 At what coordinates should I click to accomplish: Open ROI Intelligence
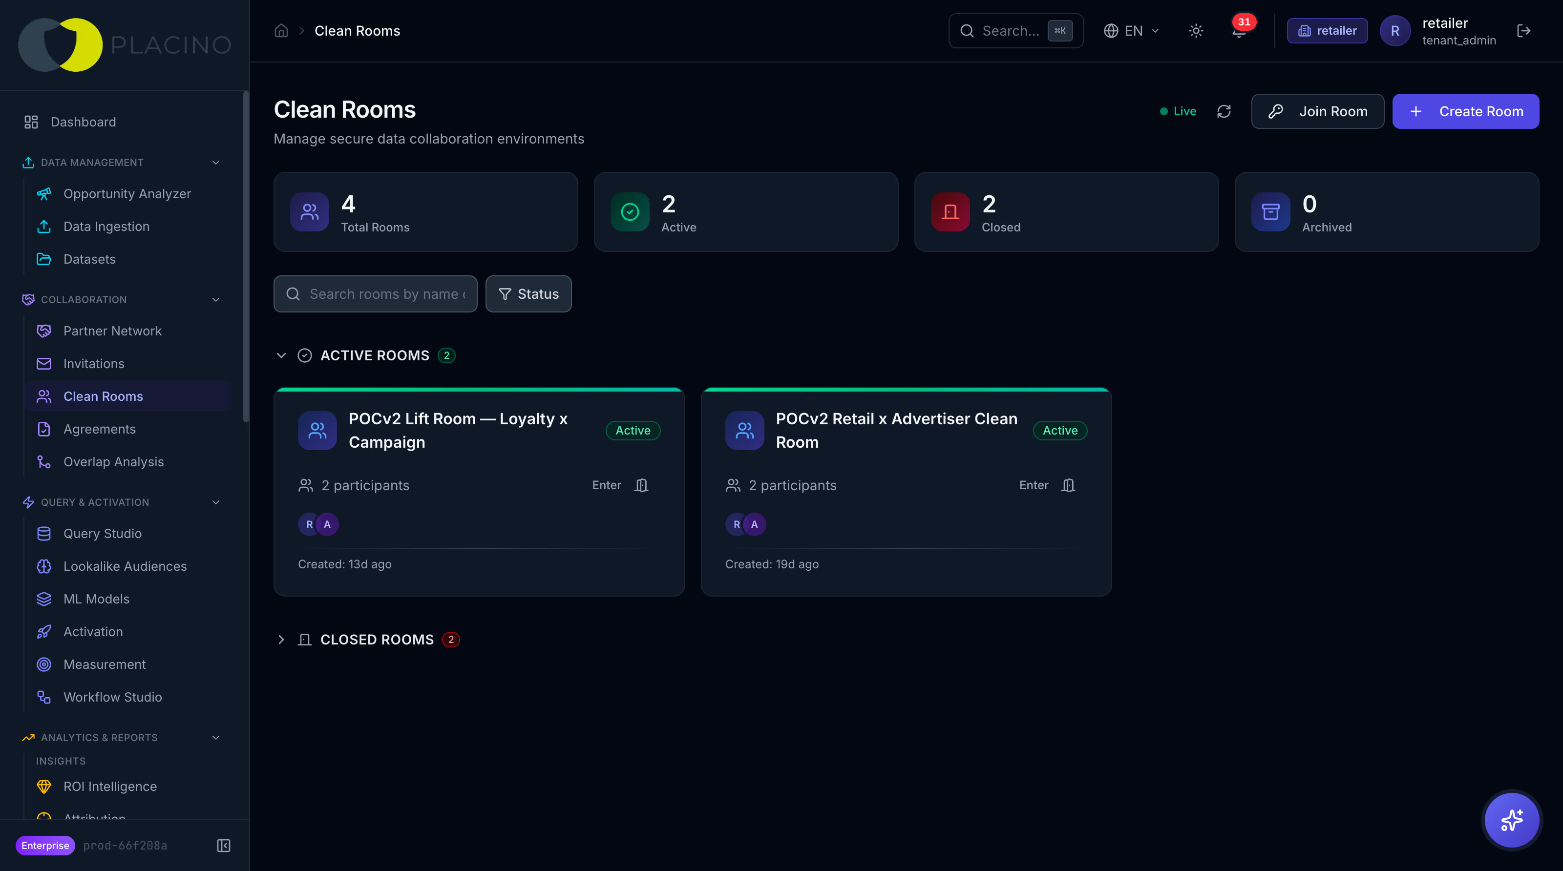point(128,786)
